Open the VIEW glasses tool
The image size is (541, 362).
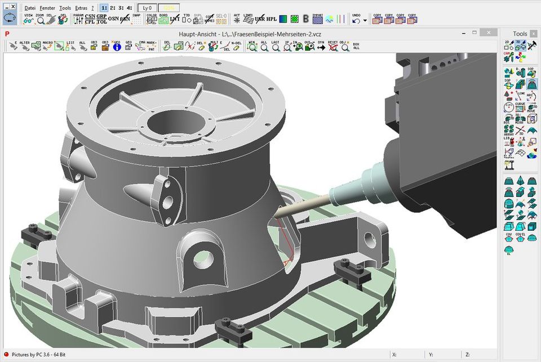coord(28,19)
